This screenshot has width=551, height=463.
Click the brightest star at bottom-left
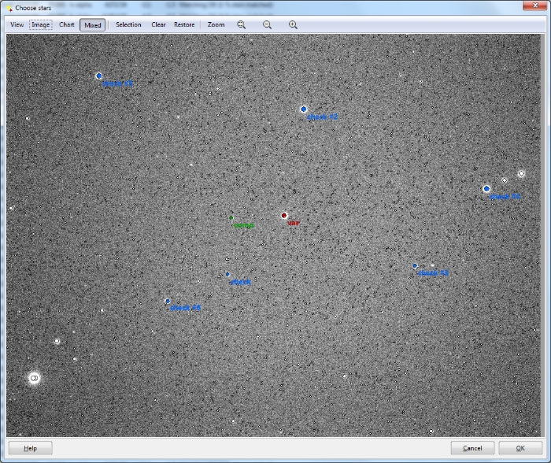[34, 379]
